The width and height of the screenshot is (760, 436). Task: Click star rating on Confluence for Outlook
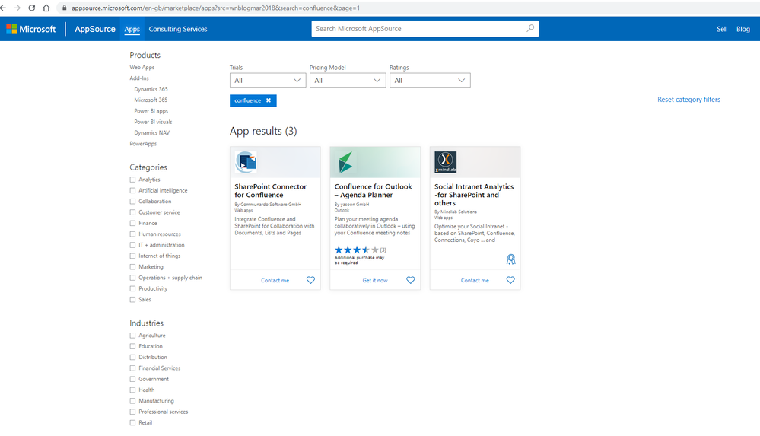tap(356, 250)
